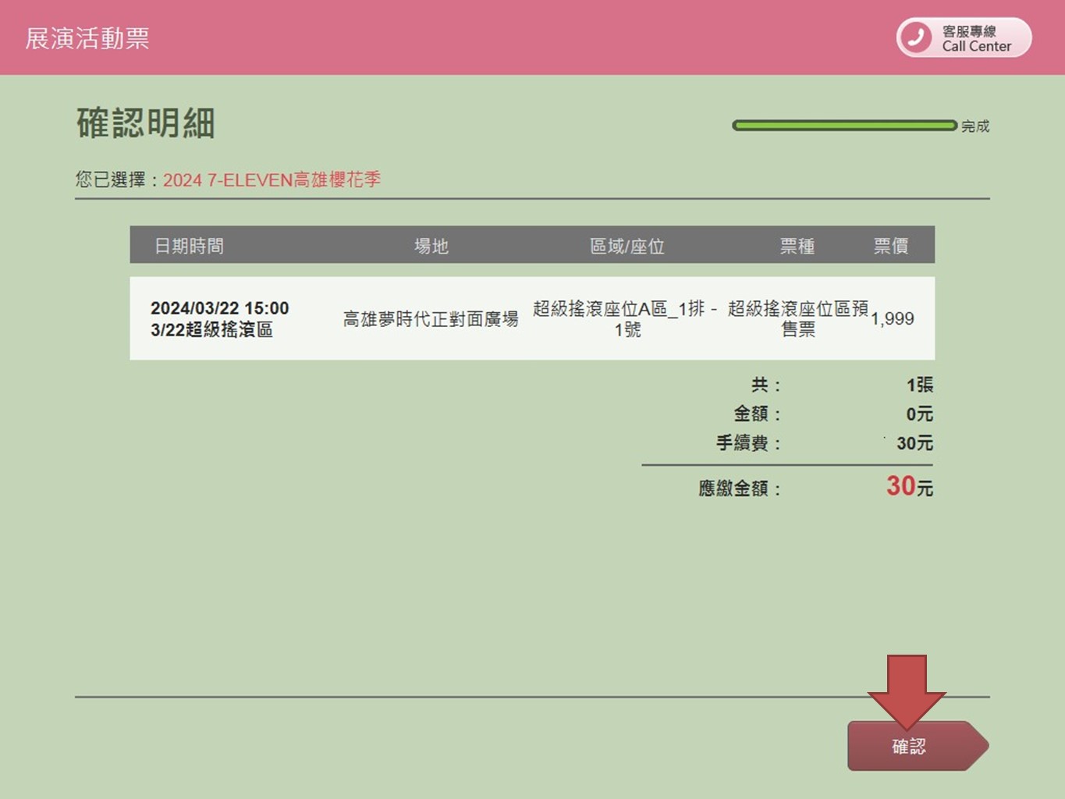The image size is (1065, 799).
Task: Click the 票價 column header
Action: (890, 246)
